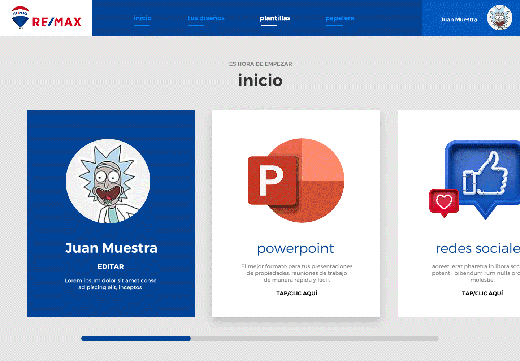The width and height of the screenshot is (520, 361).
Task: Click the powerpoint description text
Action: point(297,273)
